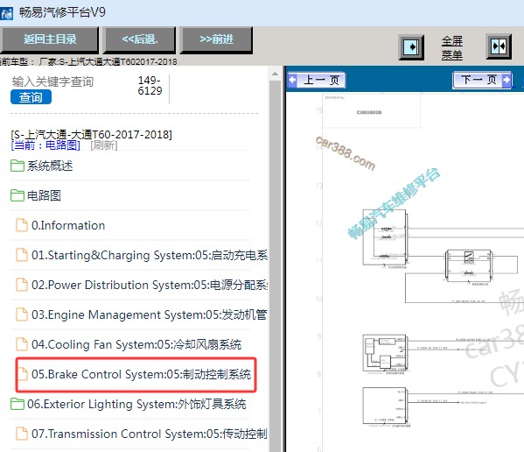Select the highlighted 05.Brake Control System entry

coord(136,374)
